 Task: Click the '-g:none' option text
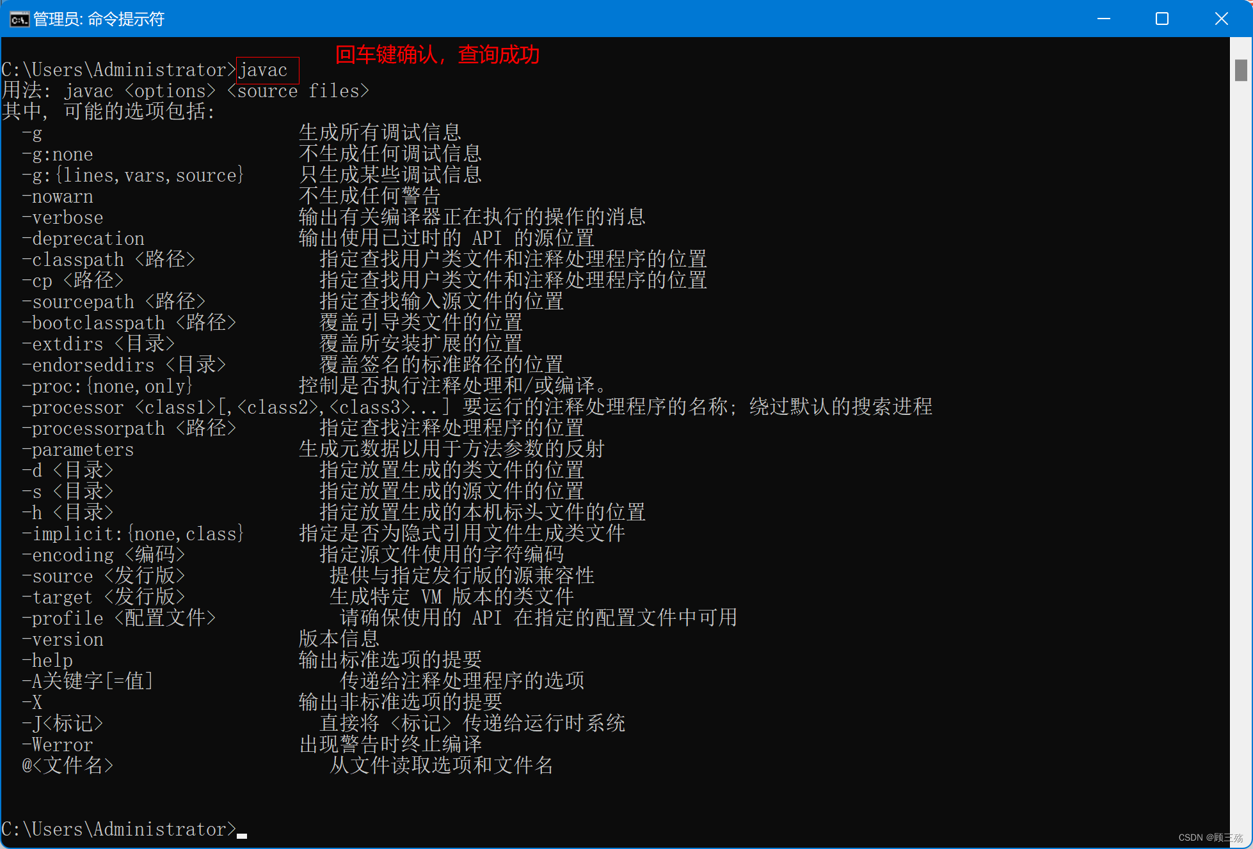(x=58, y=154)
